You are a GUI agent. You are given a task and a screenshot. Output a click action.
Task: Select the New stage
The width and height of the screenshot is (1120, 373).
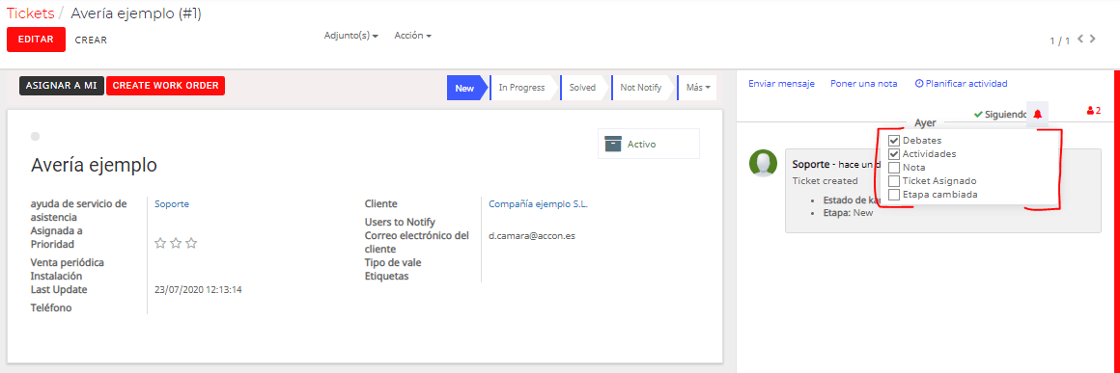click(x=465, y=88)
